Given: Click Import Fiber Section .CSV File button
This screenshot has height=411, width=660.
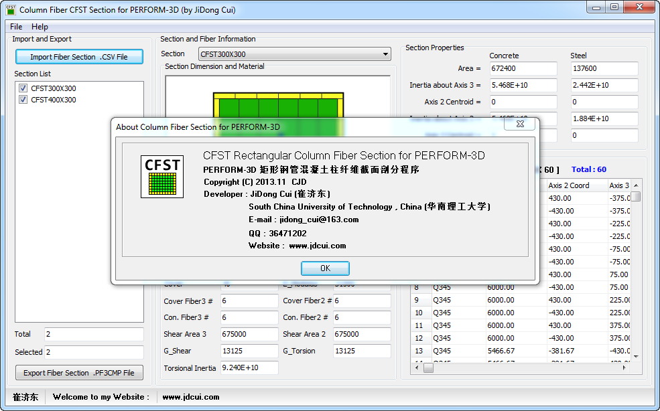Looking at the screenshot, I should [x=79, y=57].
